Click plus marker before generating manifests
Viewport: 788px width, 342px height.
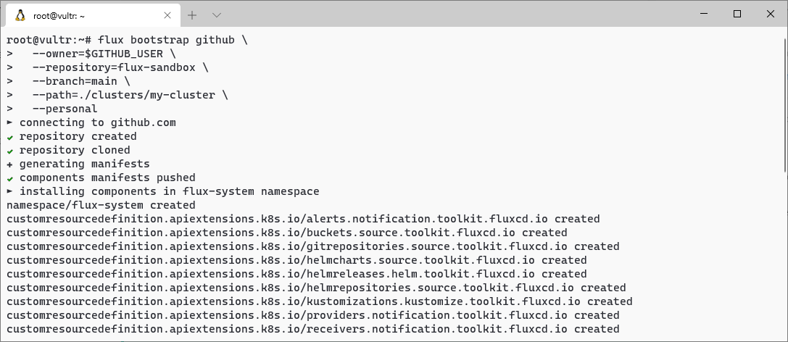[10, 164]
